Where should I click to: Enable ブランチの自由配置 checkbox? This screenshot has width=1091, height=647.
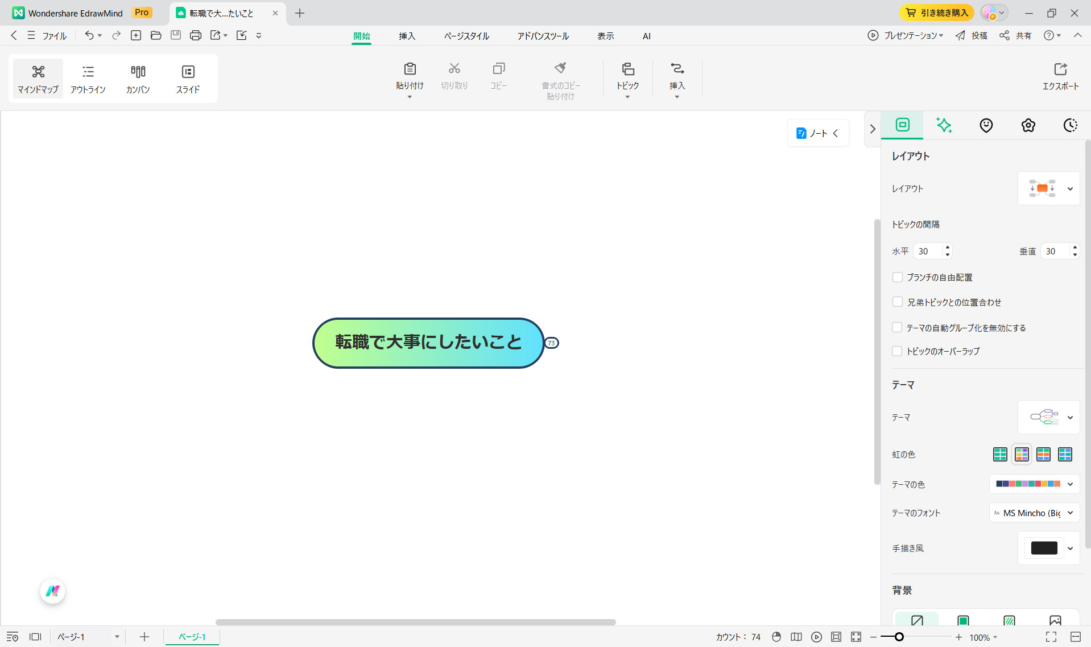coord(897,277)
